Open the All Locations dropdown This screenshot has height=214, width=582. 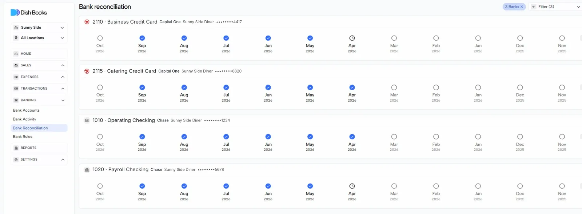[39, 38]
